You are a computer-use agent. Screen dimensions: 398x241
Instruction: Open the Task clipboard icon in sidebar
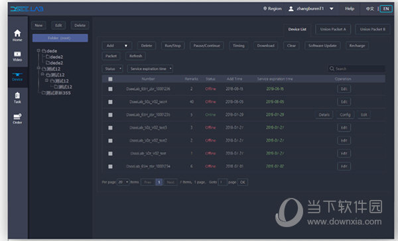pyautogui.click(x=17, y=95)
